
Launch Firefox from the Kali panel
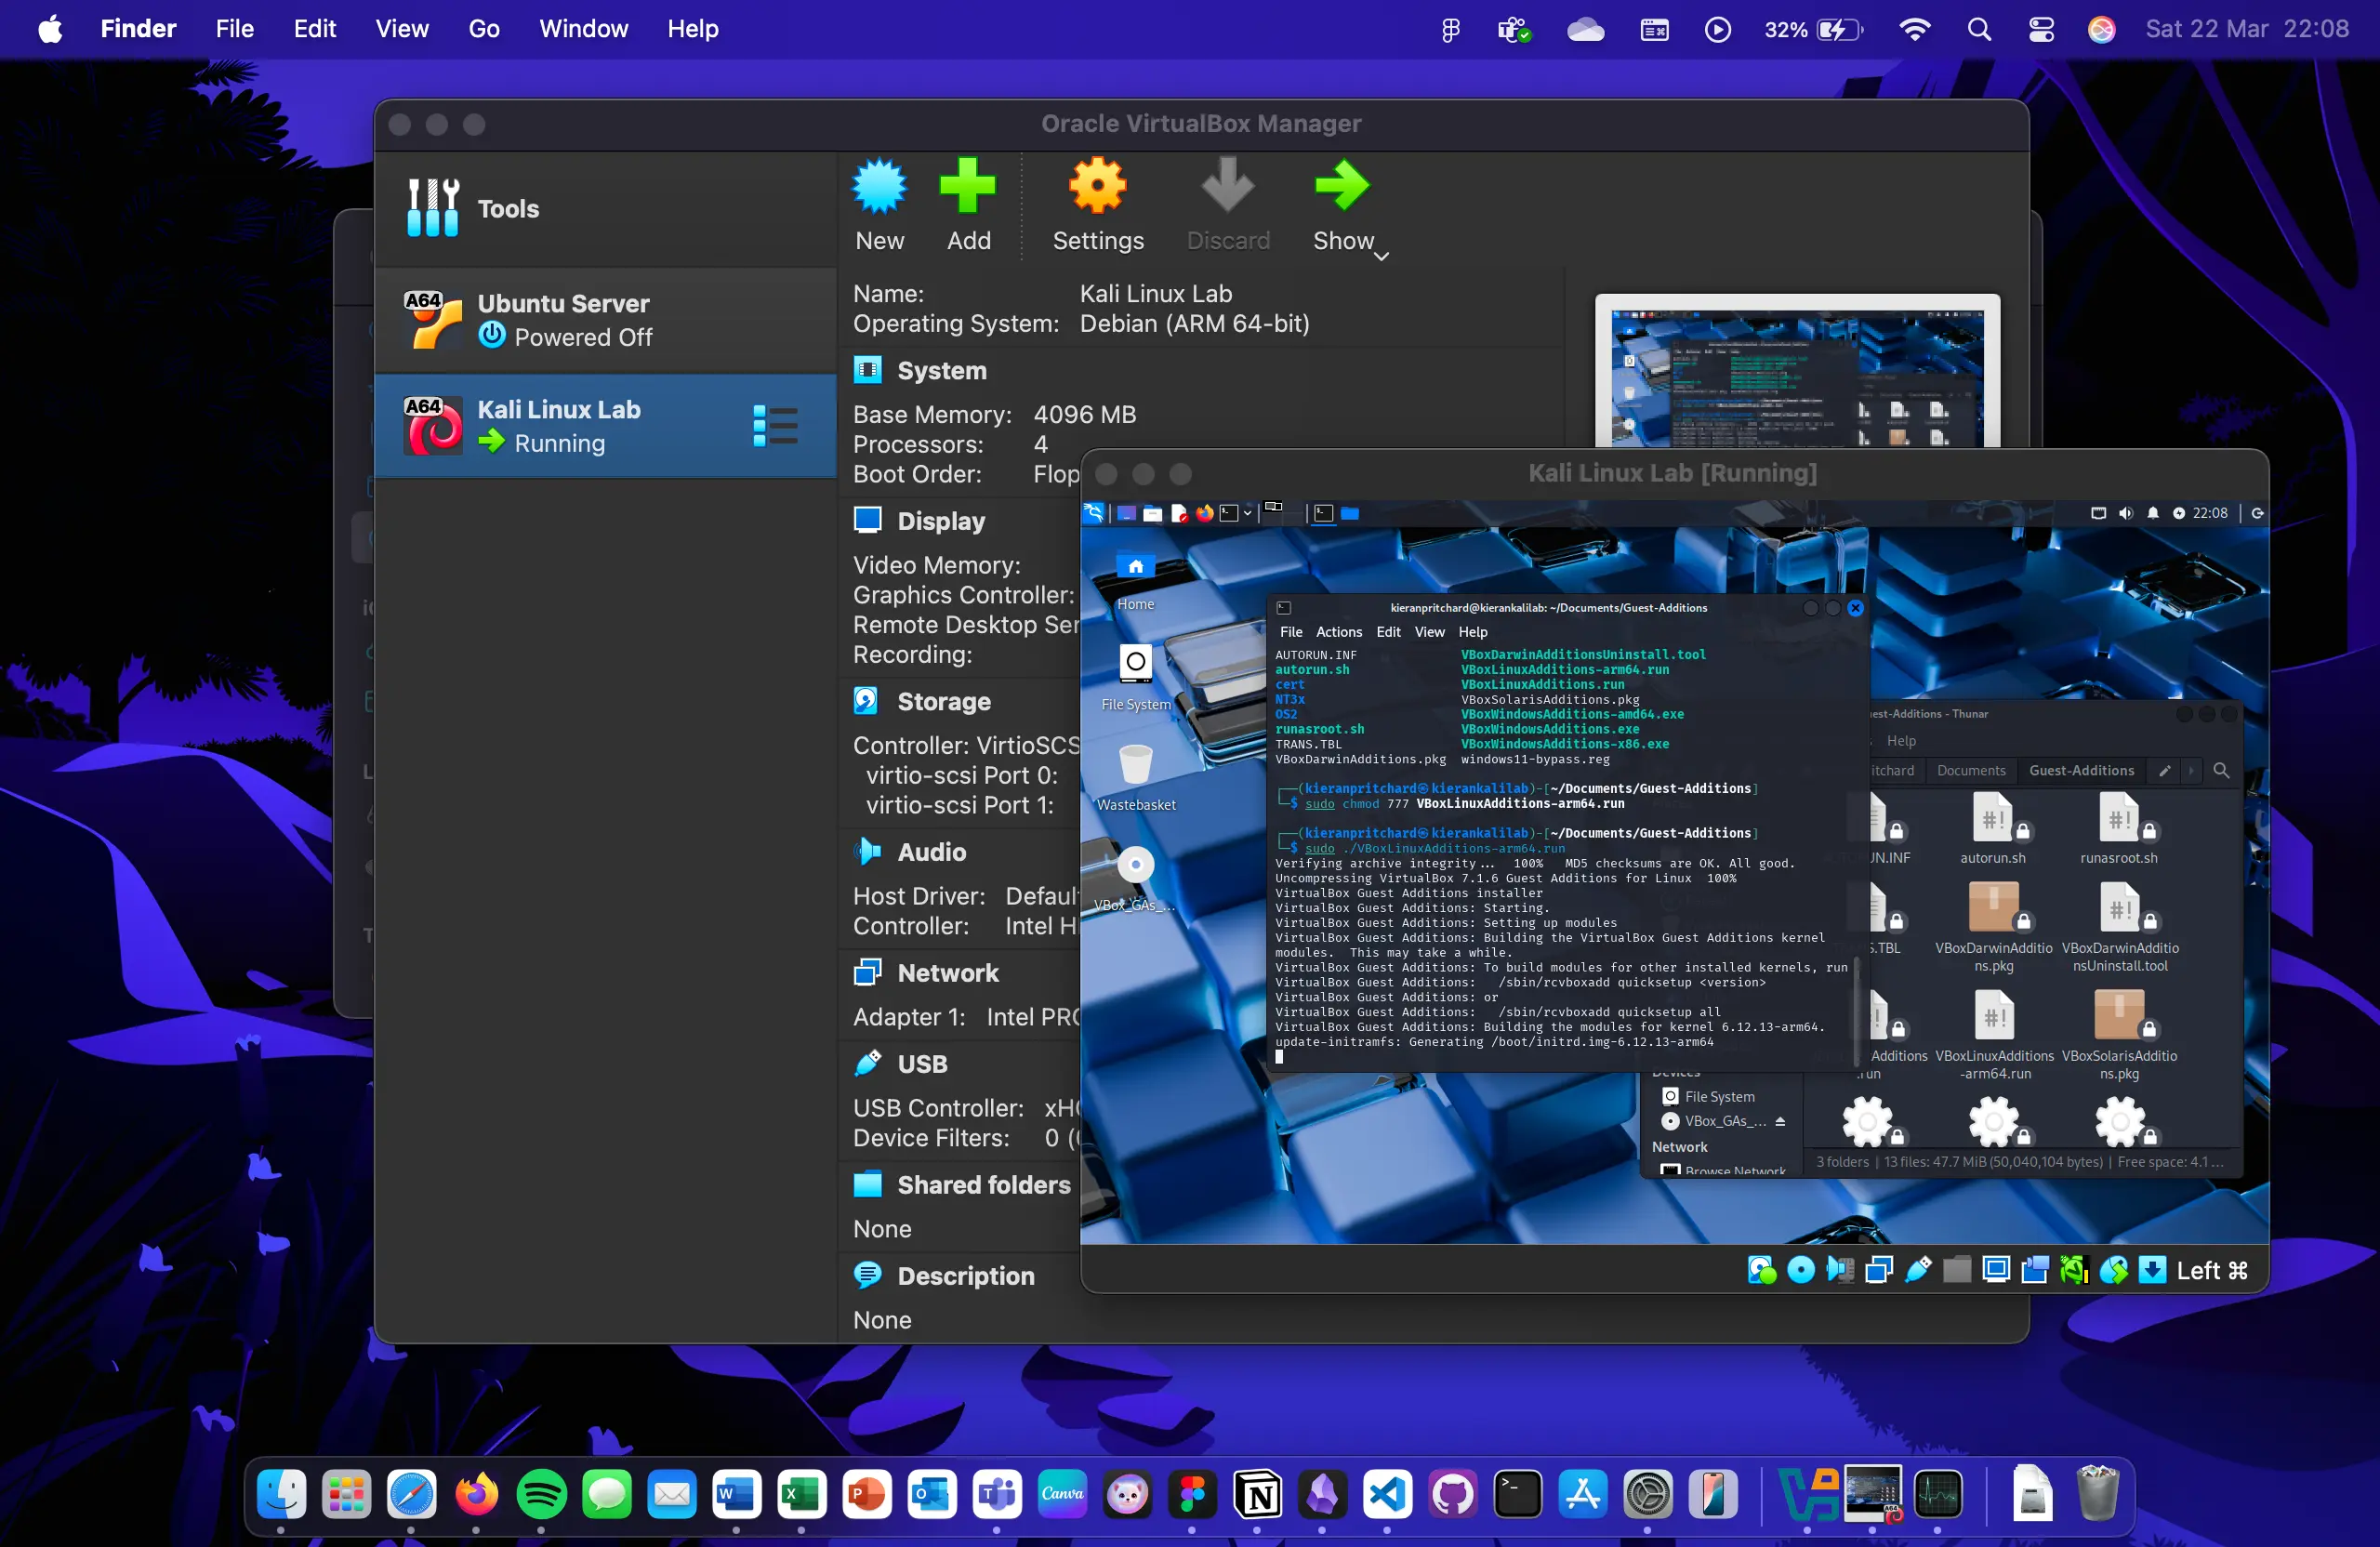click(x=1204, y=513)
